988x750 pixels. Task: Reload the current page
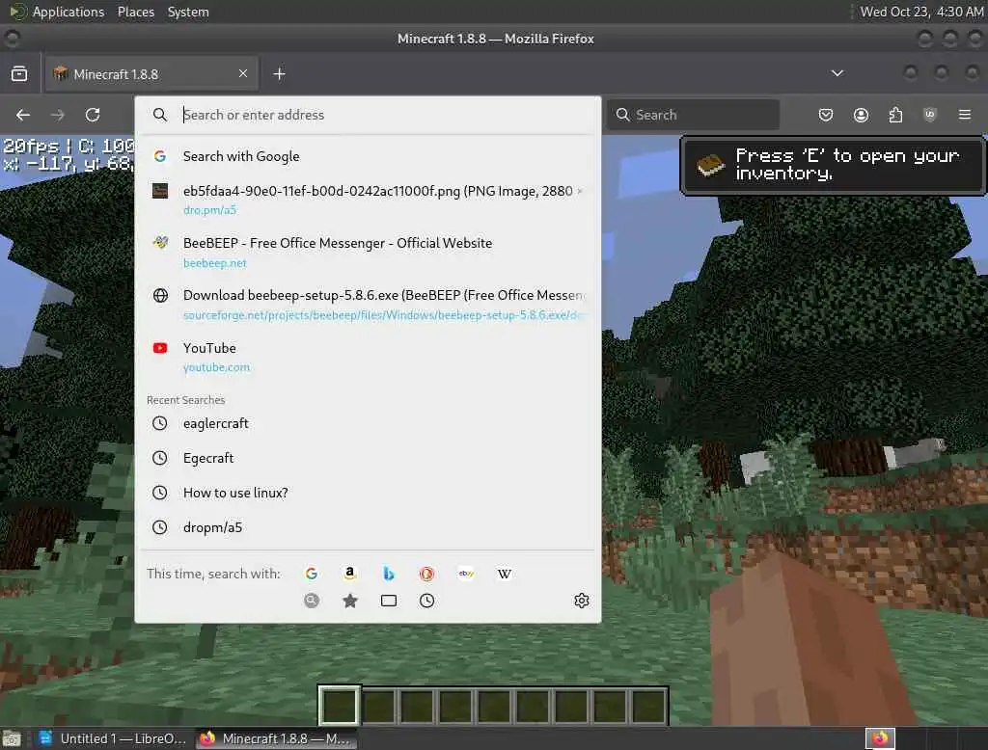tap(93, 115)
